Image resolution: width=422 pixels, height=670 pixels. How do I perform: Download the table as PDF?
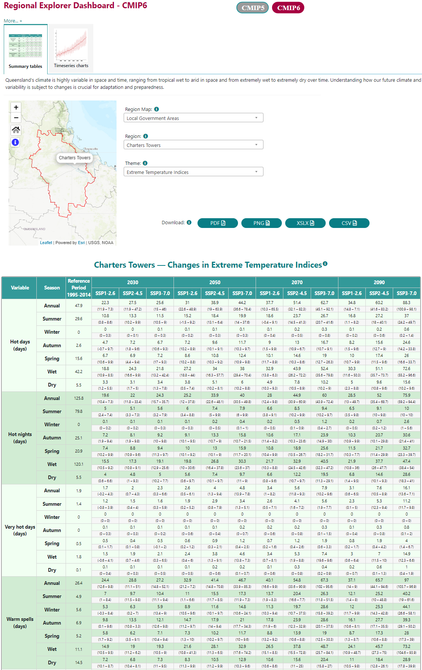[218, 223]
